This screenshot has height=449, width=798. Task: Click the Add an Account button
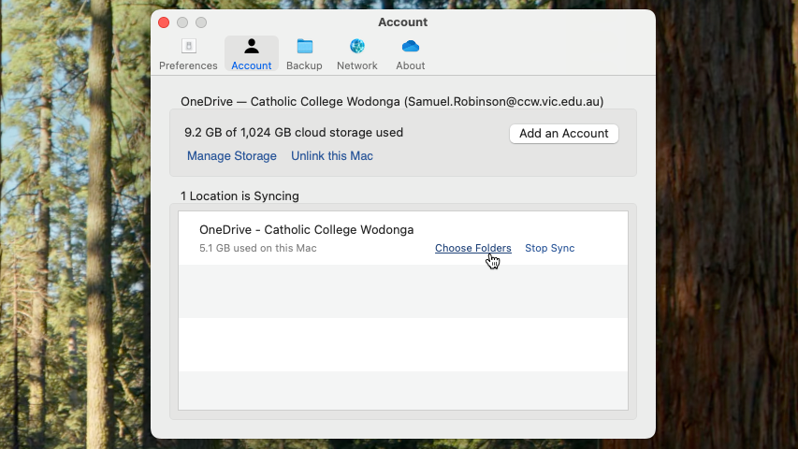[563, 134]
